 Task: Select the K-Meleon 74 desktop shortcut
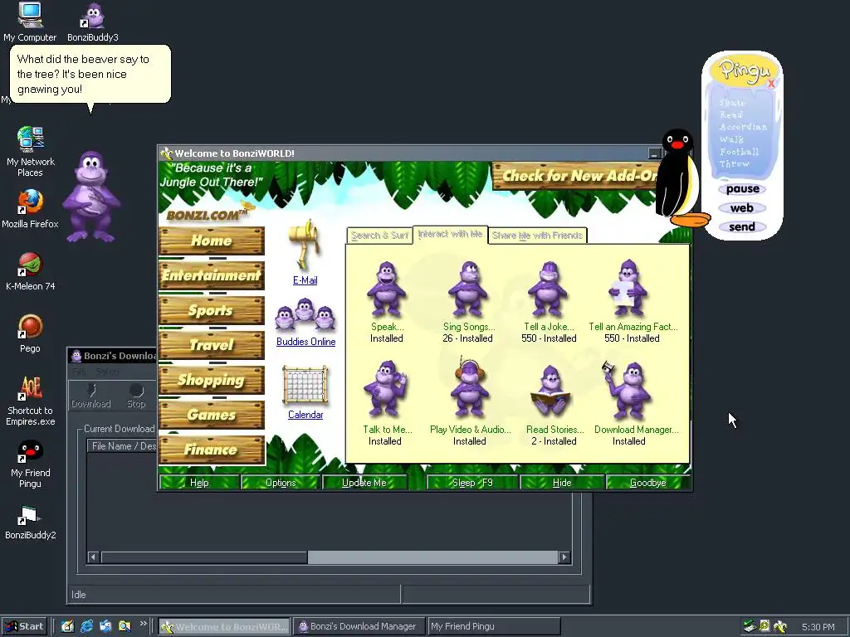(31, 272)
